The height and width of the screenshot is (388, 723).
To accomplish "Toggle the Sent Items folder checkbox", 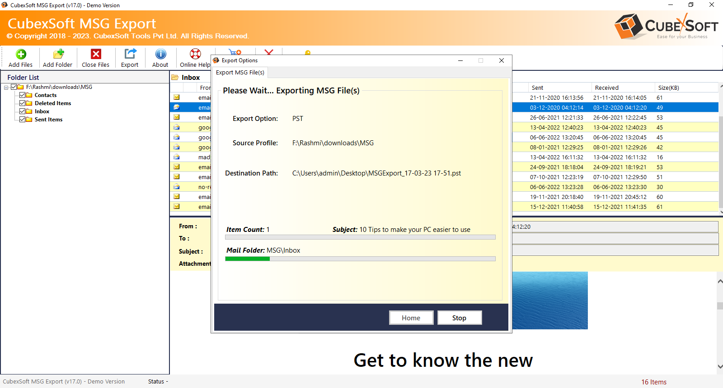I will point(22,120).
